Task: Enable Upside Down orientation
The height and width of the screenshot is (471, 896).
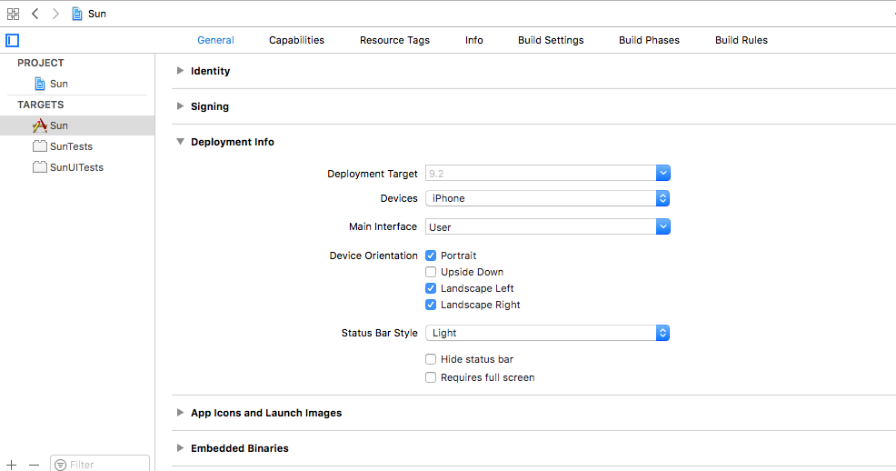Action: click(x=431, y=272)
